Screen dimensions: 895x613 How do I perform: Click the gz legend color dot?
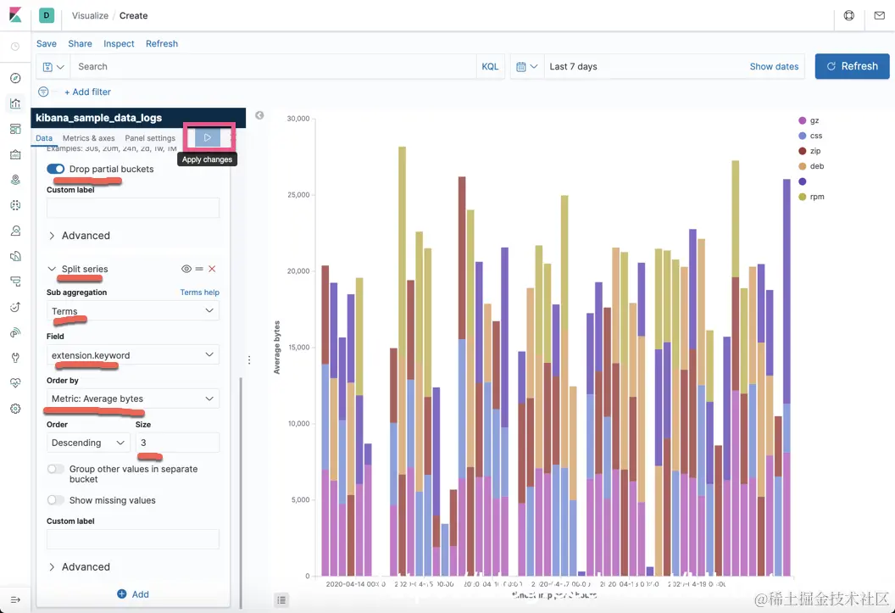point(802,120)
